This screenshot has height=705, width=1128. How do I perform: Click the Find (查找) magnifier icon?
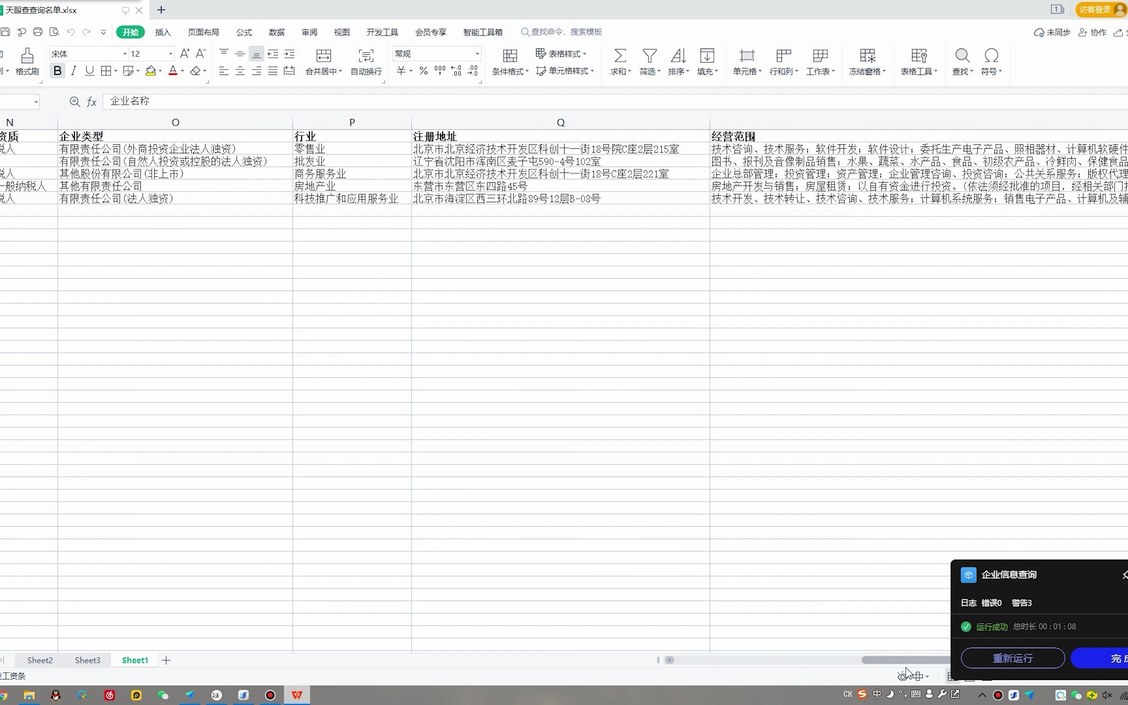962,56
